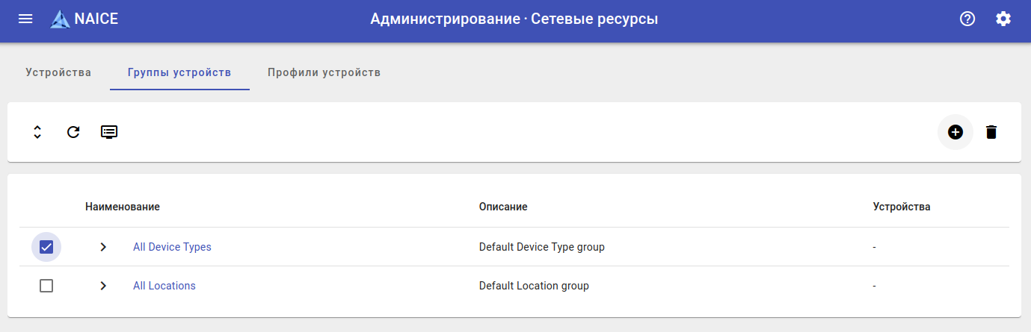This screenshot has width=1031, height=332.
Task: Open the settings gear icon
Action: click(1003, 19)
